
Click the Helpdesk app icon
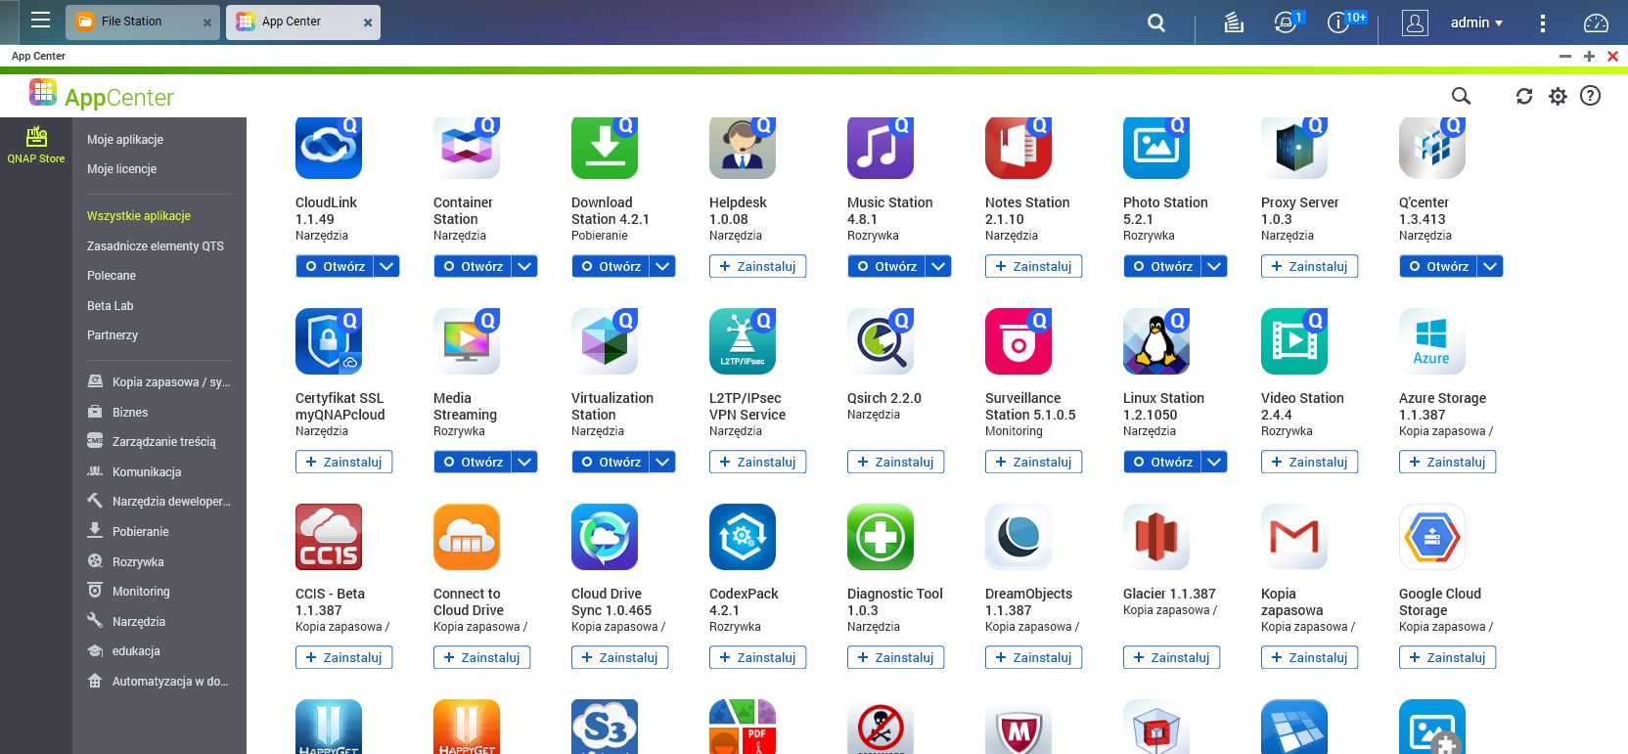click(743, 147)
